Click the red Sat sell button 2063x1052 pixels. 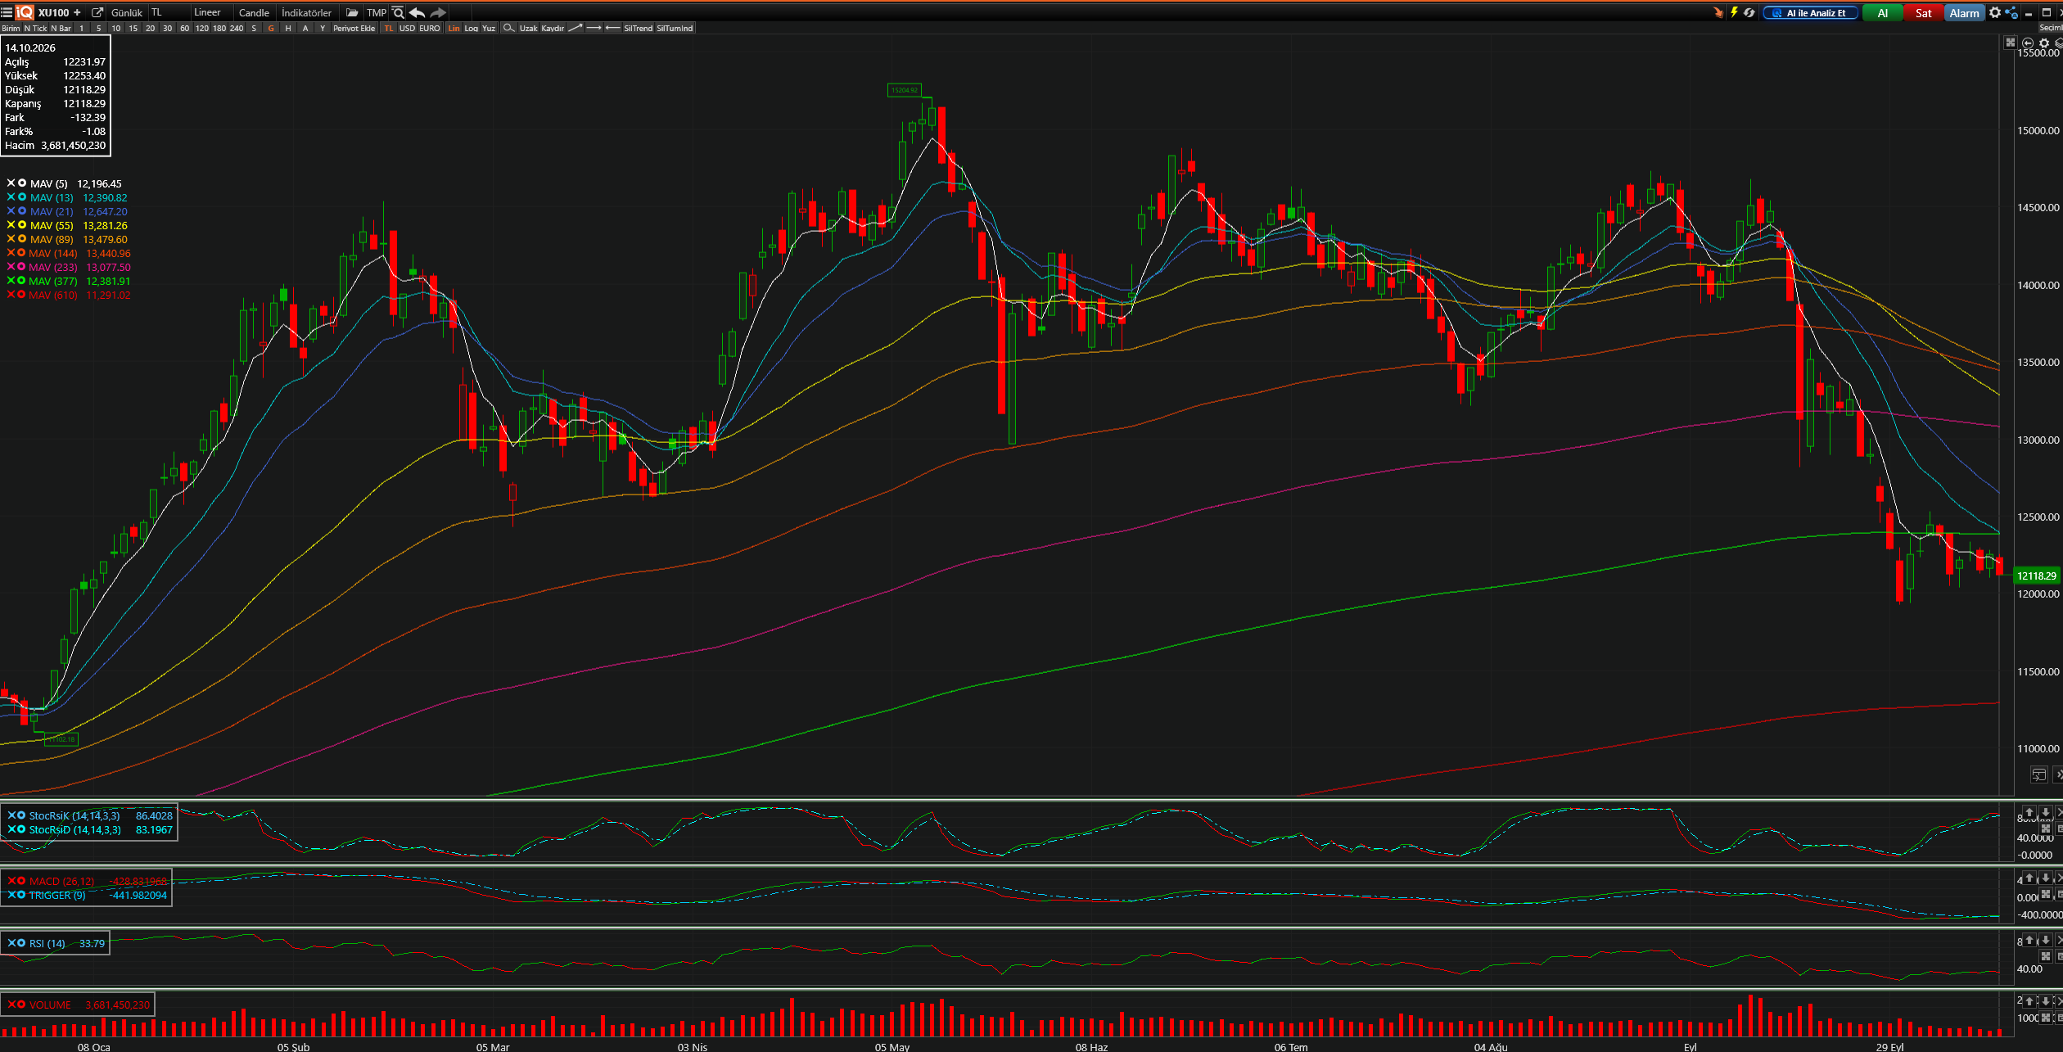1924,12
